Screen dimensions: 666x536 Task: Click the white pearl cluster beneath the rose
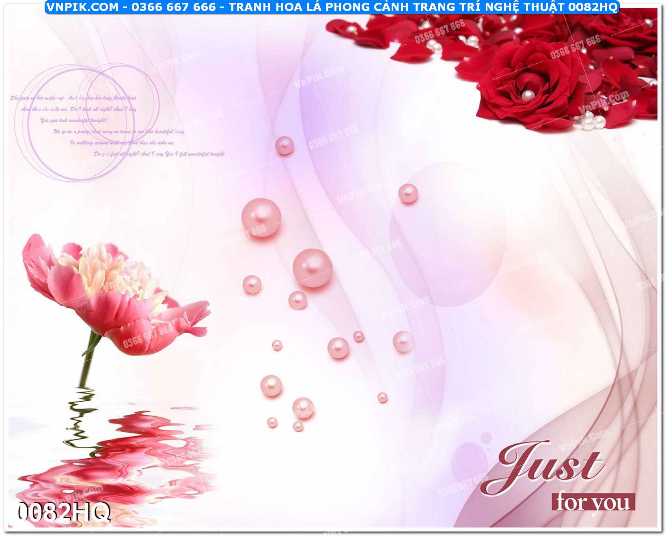click(x=591, y=122)
